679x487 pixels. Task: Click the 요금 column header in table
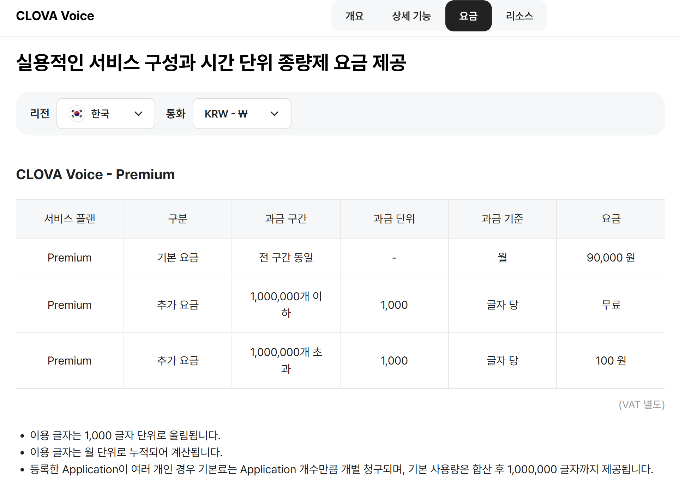pos(611,219)
